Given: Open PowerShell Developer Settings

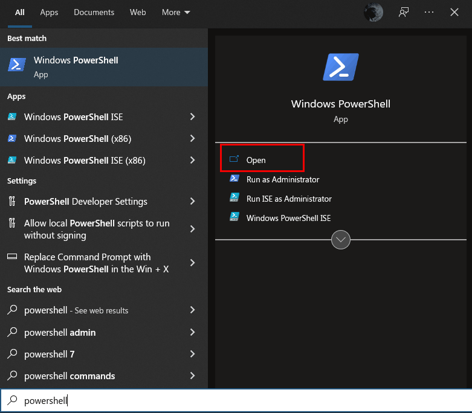Looking at the screenshot, I should click(104, 201).
